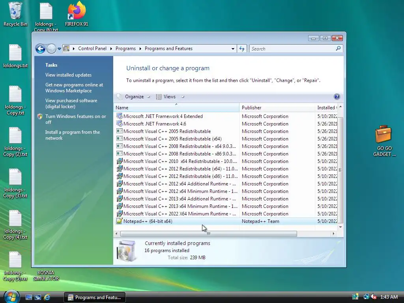Screen dimensions: 404x303
Task: Select loldongs - Copy (5).txt desktop file
Action: pyautogui.click(x=15, y=266)
